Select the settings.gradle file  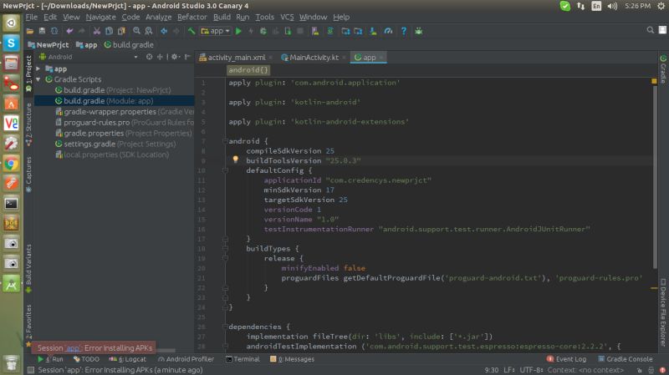115,144
